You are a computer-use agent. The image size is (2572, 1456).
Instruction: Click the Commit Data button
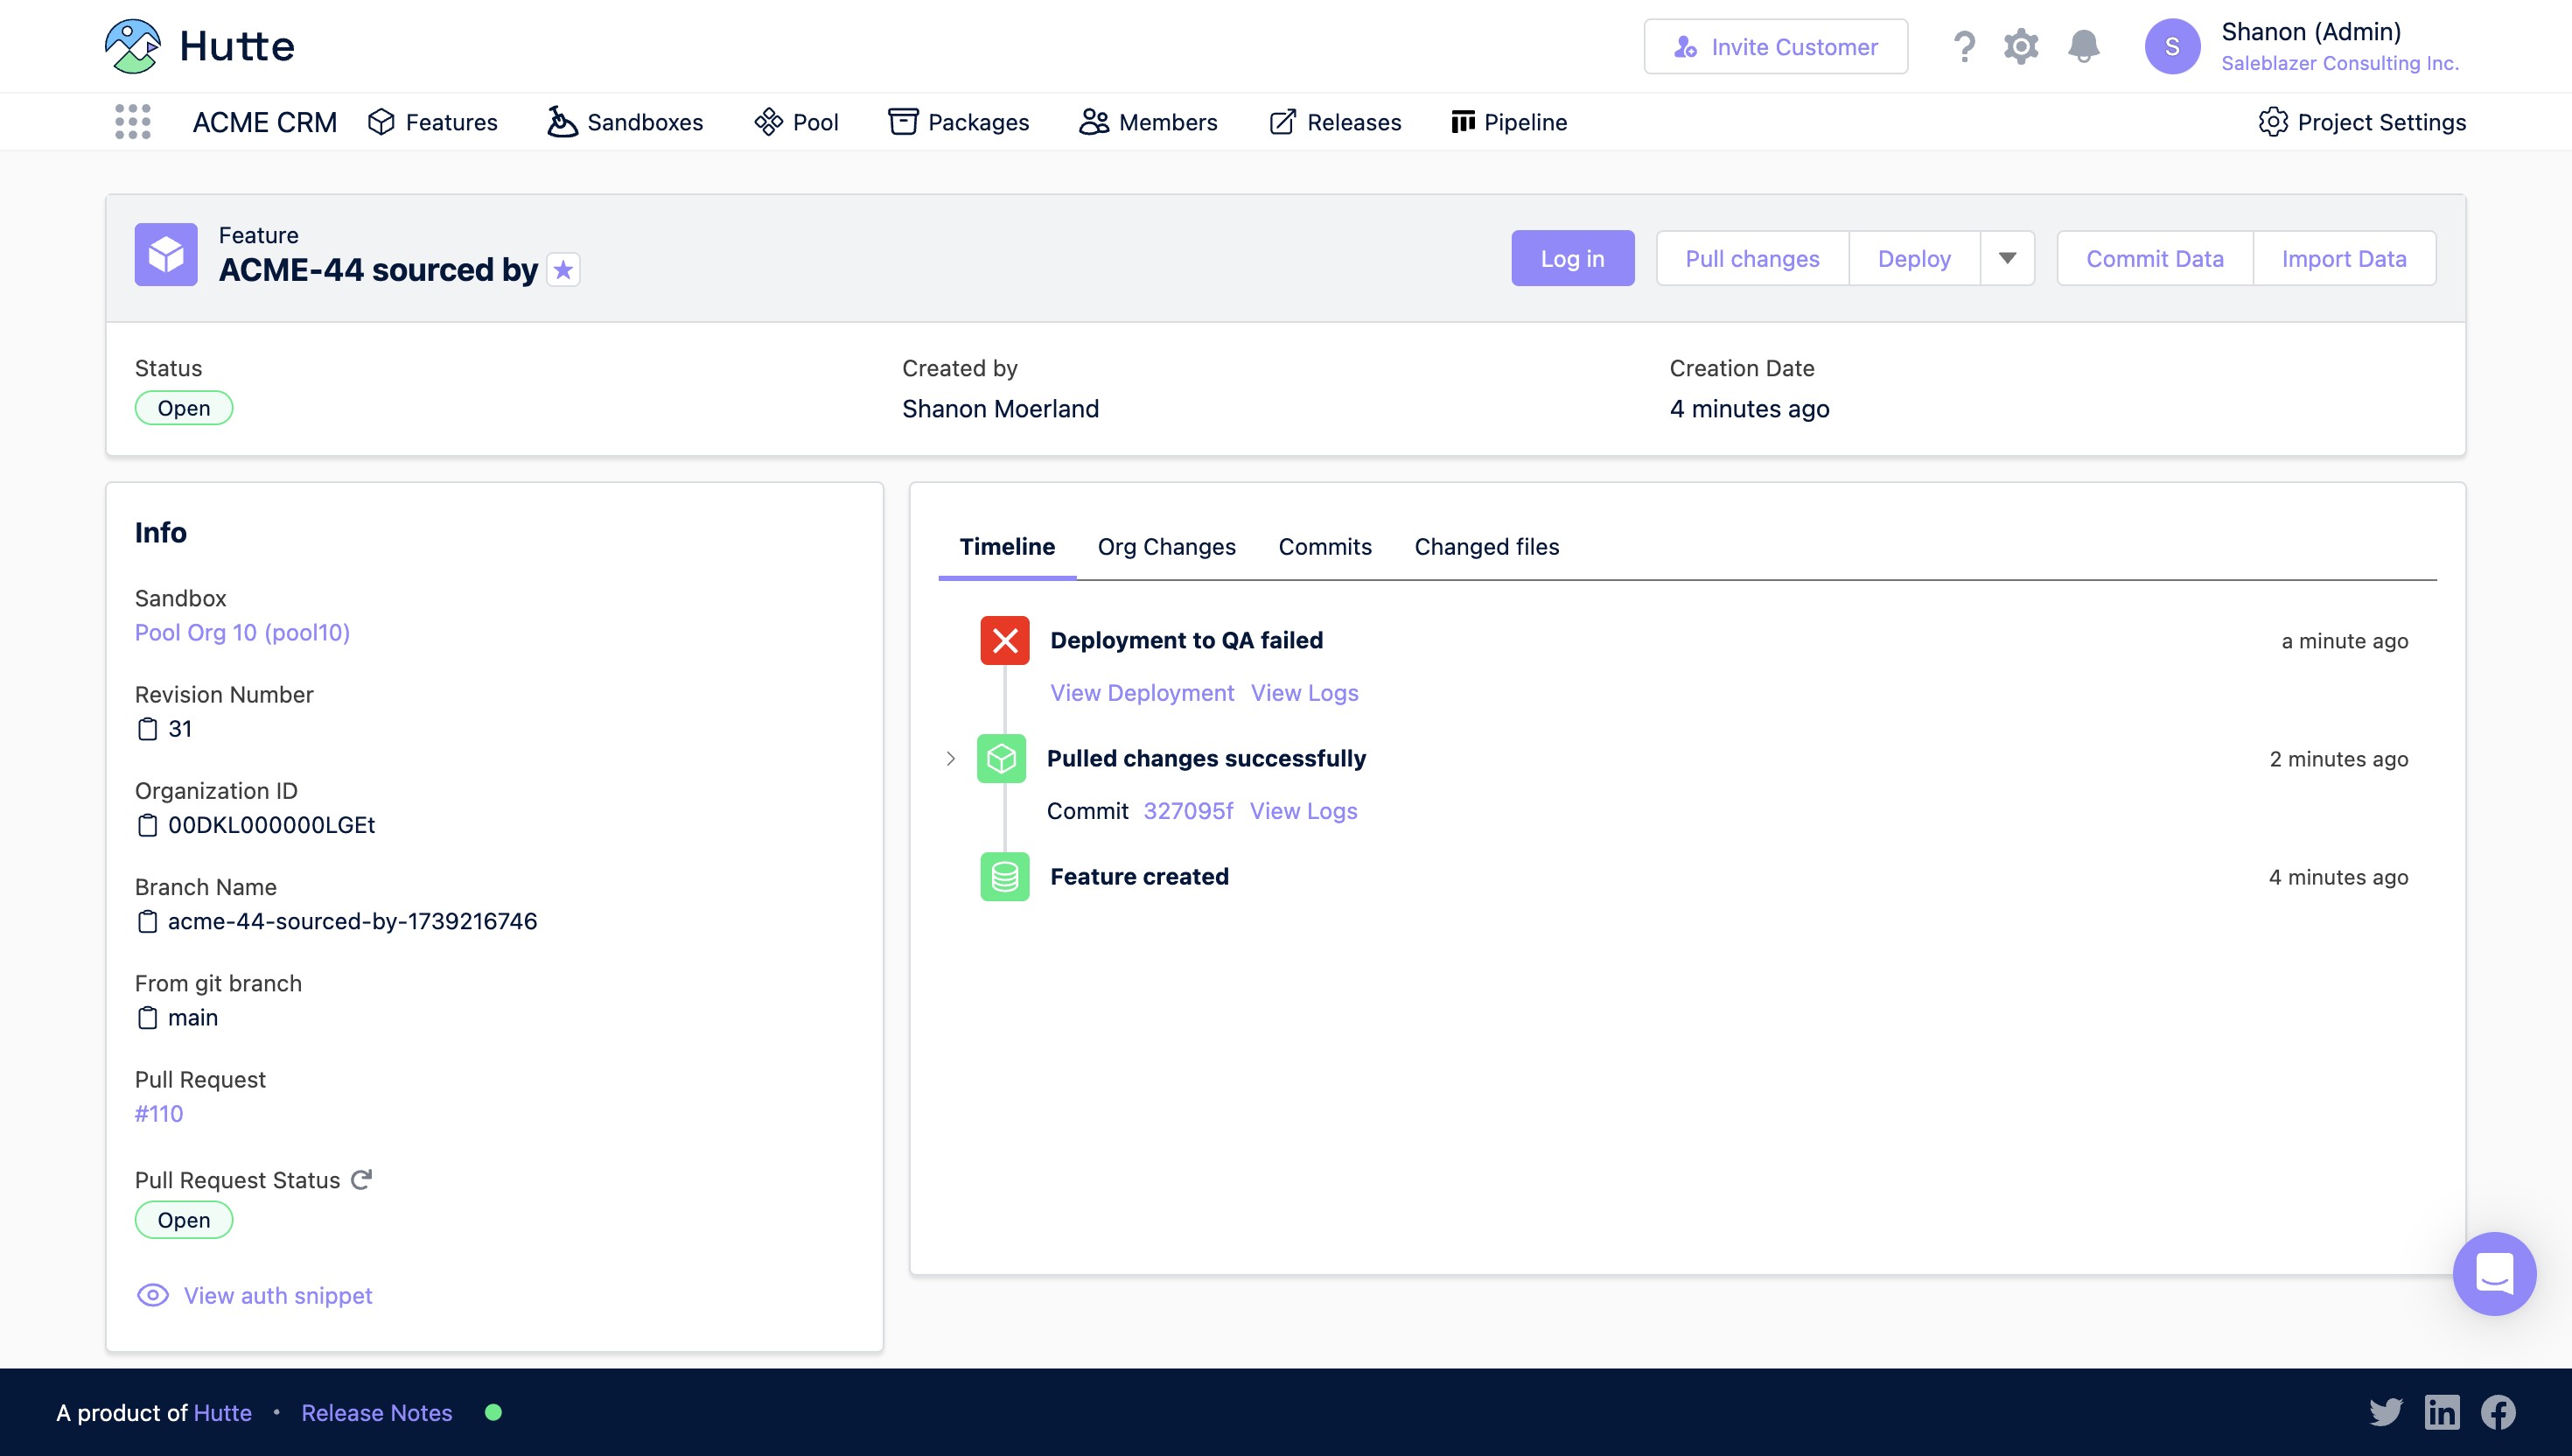pyautogui.click(x=2156, y=258)
